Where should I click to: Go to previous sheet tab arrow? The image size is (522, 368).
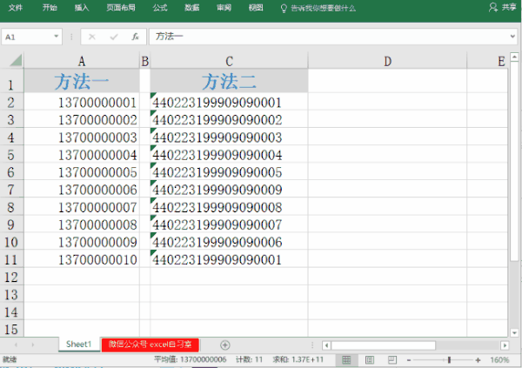point(16,345)
